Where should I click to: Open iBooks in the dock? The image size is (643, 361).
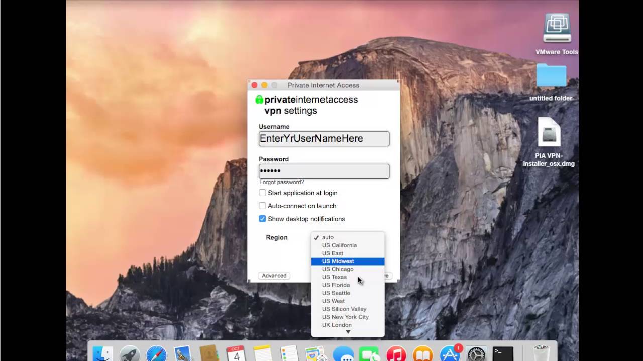(423, 353)
